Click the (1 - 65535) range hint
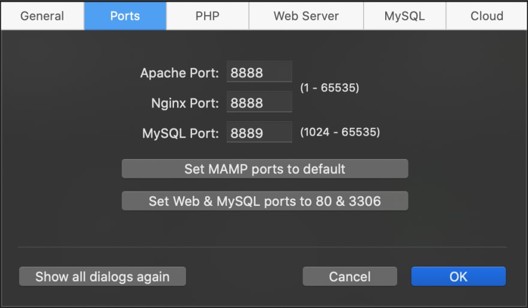The width and height of the screenshot is (528, 308). point(329,88)
